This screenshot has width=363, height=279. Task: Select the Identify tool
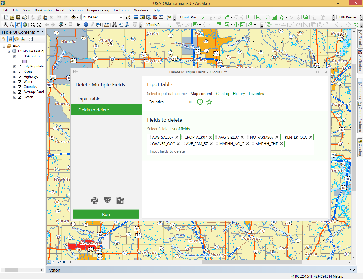(x=86, y=25)
